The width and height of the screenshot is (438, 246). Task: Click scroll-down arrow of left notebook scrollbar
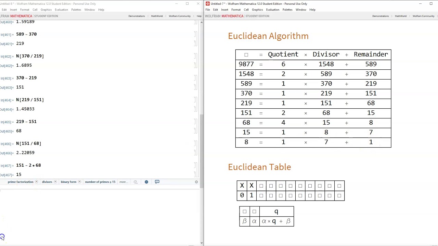pyautogui.click(x=202, y=243)
